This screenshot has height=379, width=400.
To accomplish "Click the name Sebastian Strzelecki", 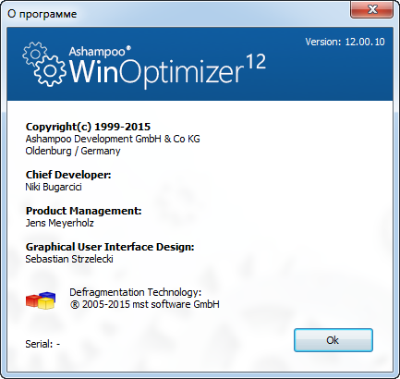I will coord(69,259).
